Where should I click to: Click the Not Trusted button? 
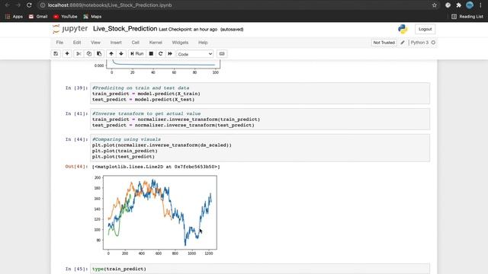[x=384, y=43]
